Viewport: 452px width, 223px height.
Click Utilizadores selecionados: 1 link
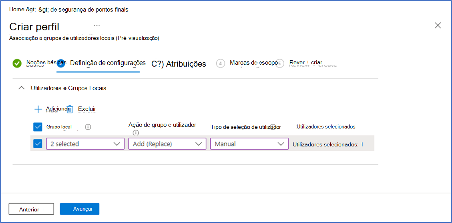(x=328, y=144)
